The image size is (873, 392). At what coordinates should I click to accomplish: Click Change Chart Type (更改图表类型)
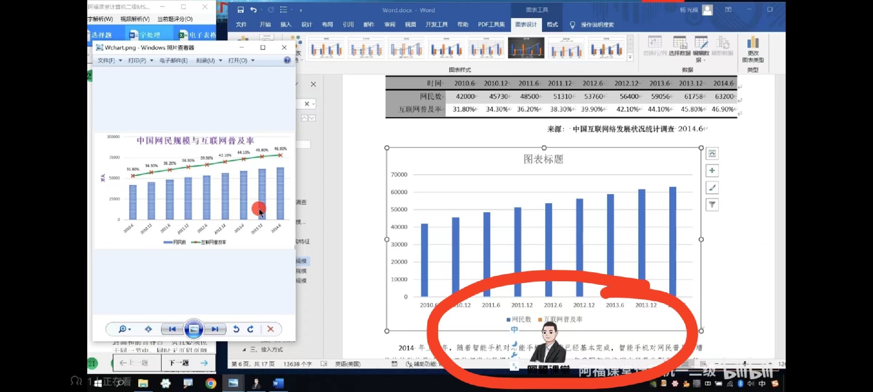[x=753, y=49]
